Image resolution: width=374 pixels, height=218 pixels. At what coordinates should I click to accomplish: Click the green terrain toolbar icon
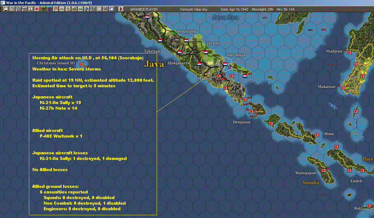(74, 9)
